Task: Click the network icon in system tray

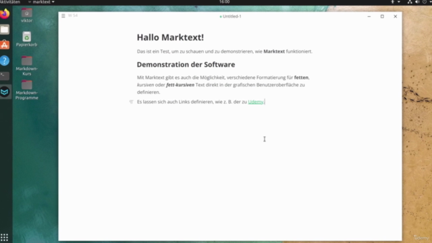Action: point(410,2)
